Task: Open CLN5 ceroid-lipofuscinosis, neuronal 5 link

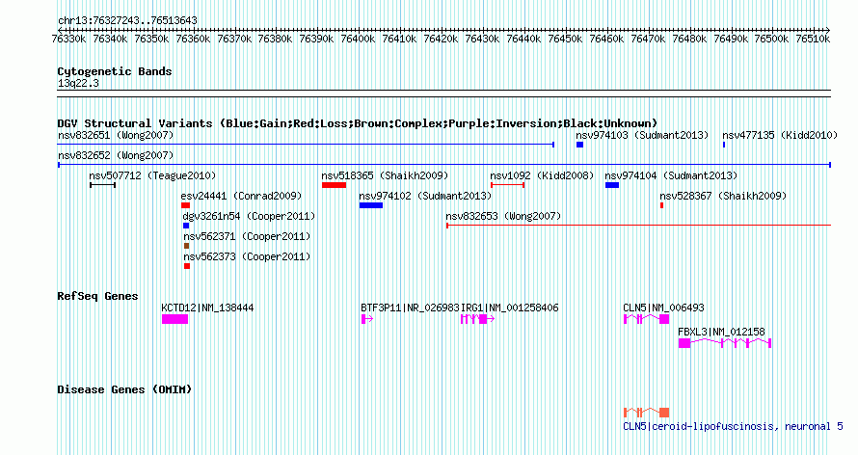Action: coord(733,426)
